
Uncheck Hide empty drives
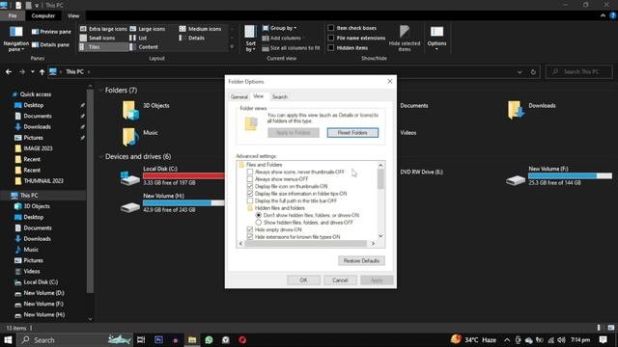click(x=250, y=229)
